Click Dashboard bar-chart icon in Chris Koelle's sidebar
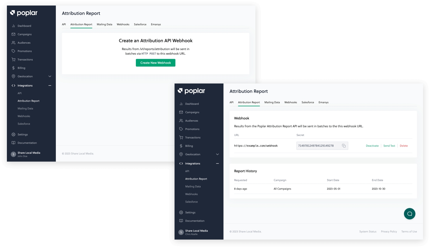 (x=181, y=104)
